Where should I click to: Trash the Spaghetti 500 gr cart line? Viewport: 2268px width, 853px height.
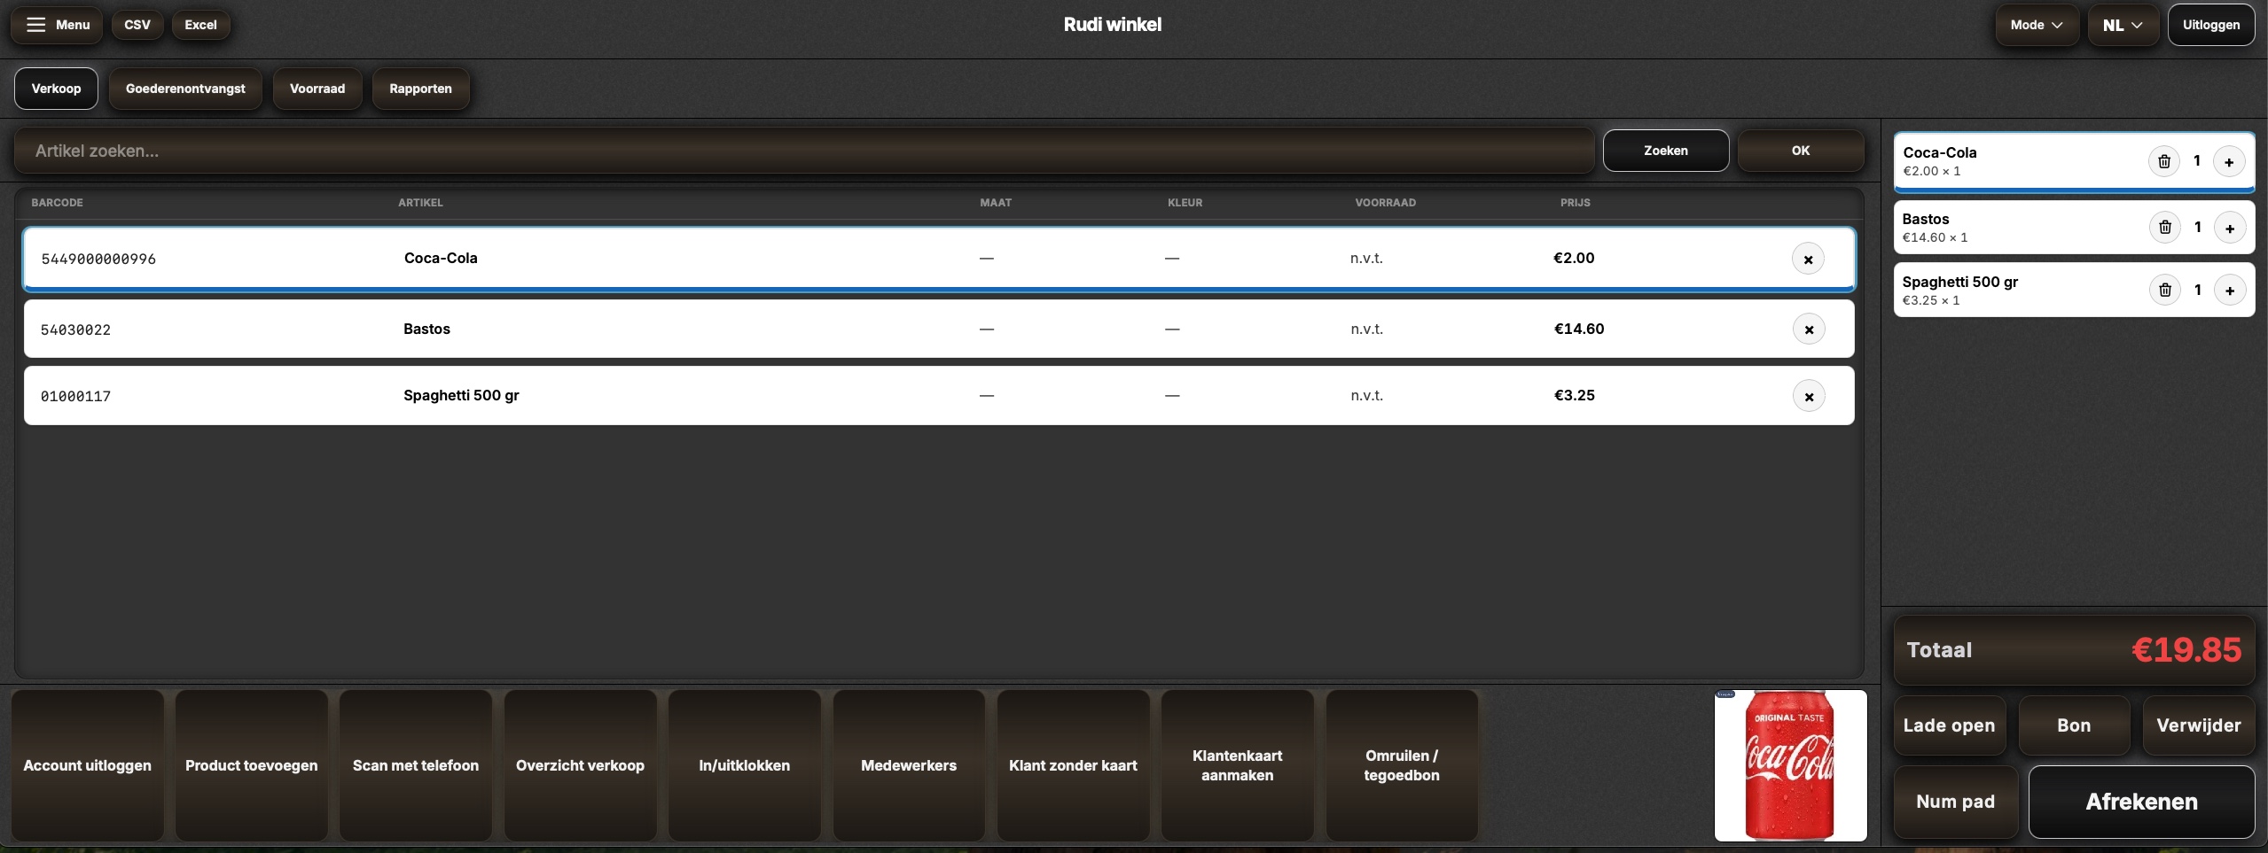point(2164,290)
